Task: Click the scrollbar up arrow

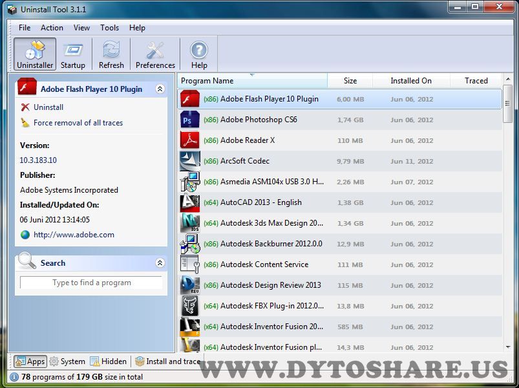Action: coord(508,79)
